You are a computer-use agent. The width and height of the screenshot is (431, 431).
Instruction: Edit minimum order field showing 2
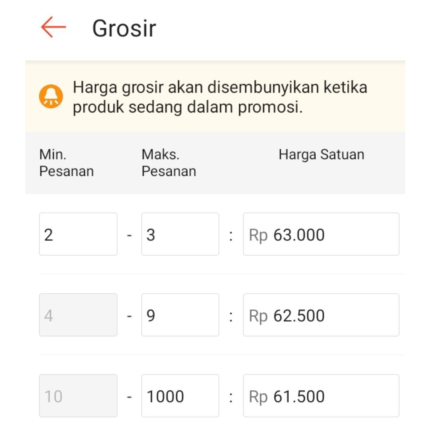tap(78, 234)
